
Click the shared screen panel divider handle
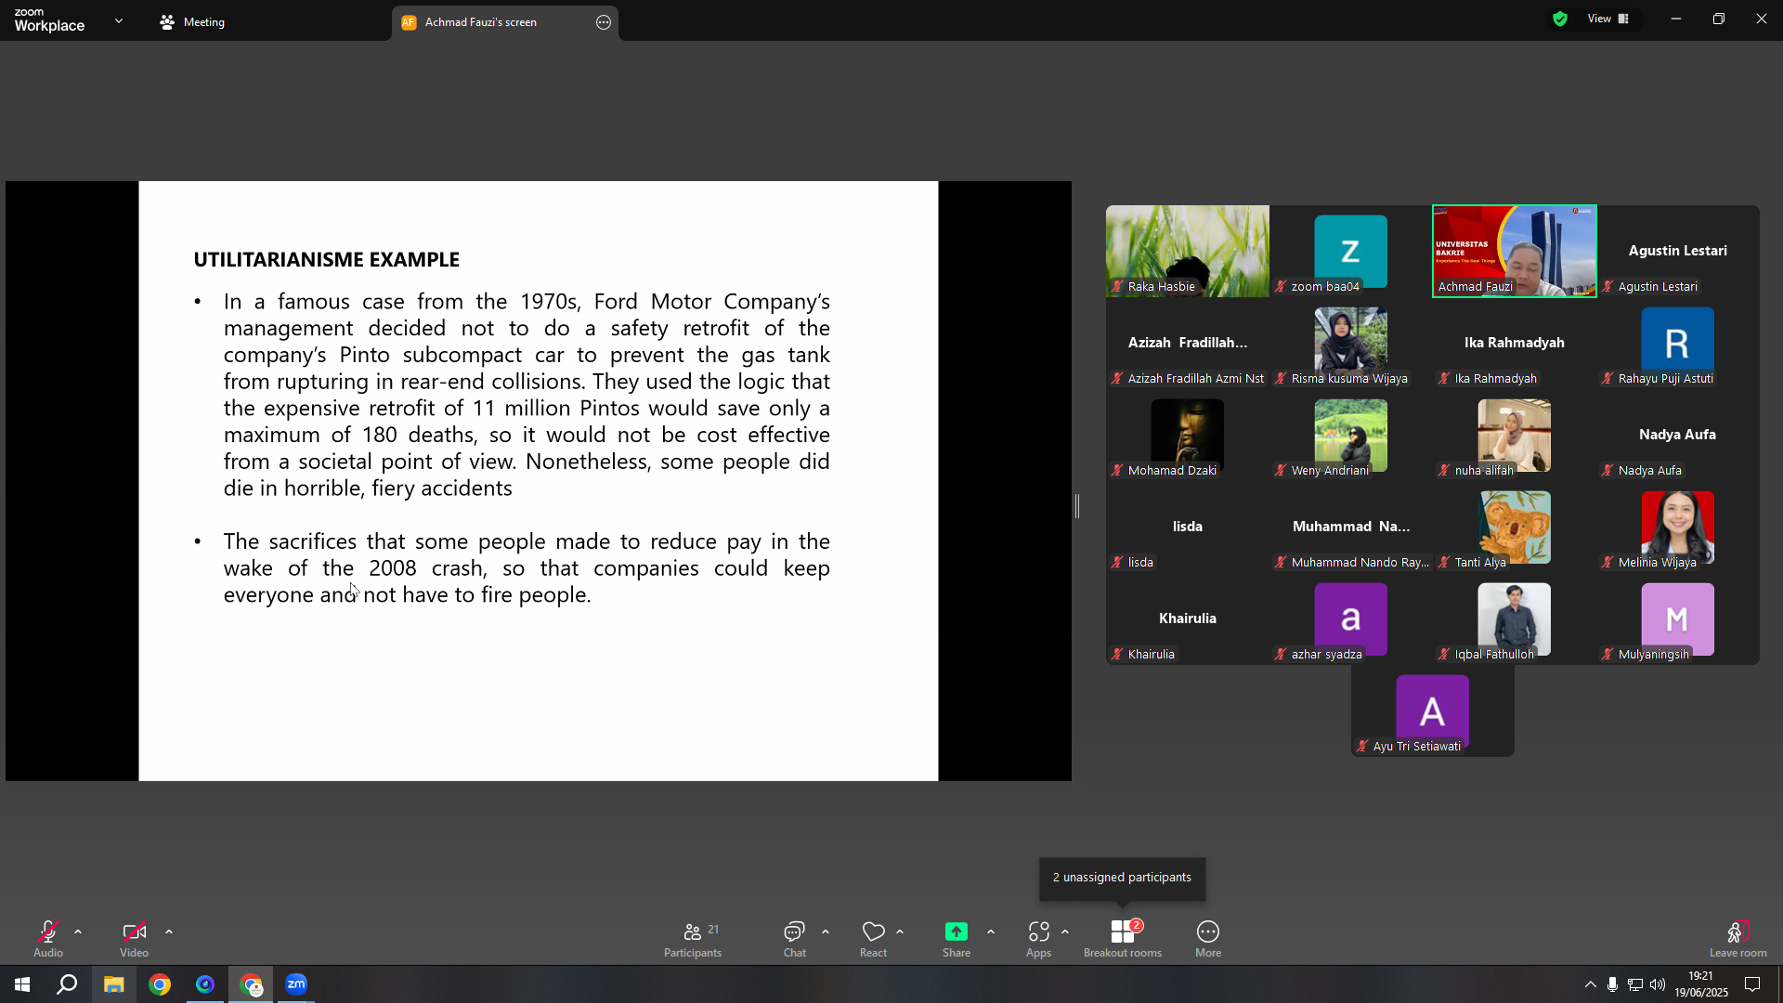tap(1077, 506)
